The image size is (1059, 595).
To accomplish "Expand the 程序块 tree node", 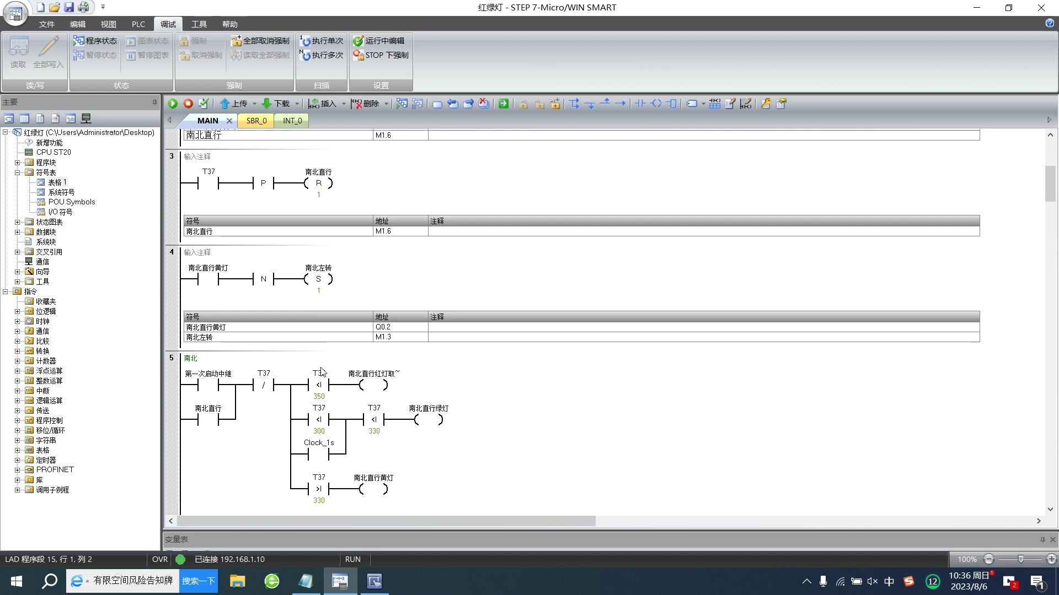I will coord(17,163).
